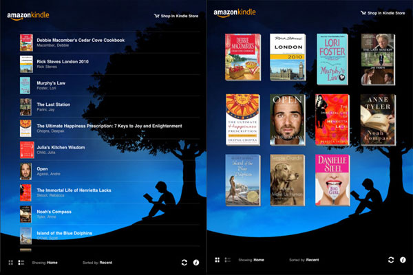The image size is (413, 275).
Task: Open the info icon in cover-grid screen
Action: point(403,260)
